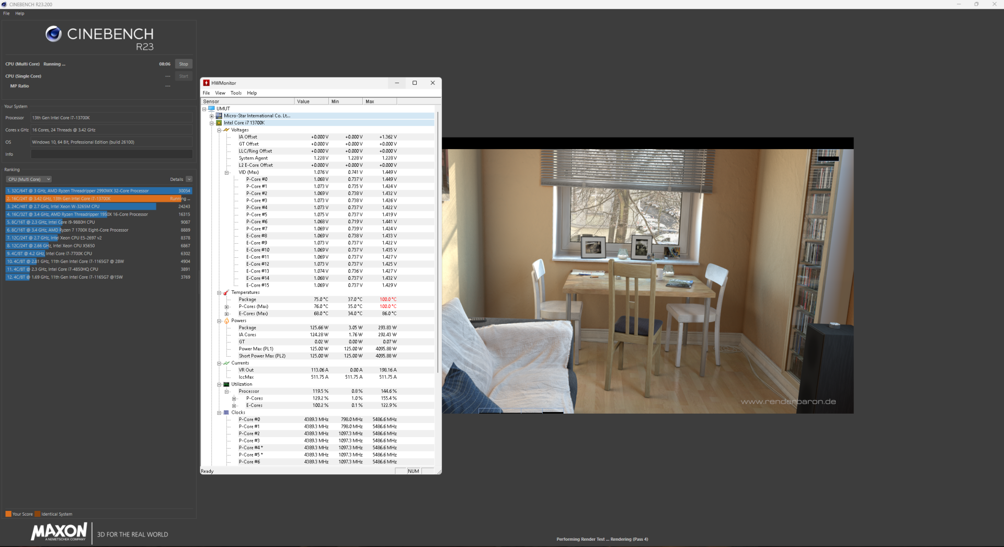
Task: Open the CPU (Multi Core) ranking dropdown
Action: [x=29, y=179]
